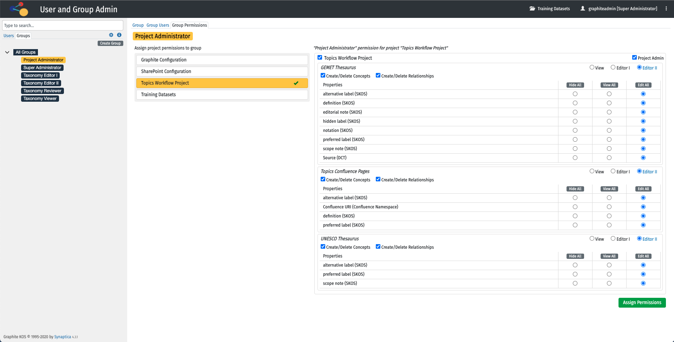674x342 pixels.
Task: Click the blue info icon
Action: click(119, 35)
